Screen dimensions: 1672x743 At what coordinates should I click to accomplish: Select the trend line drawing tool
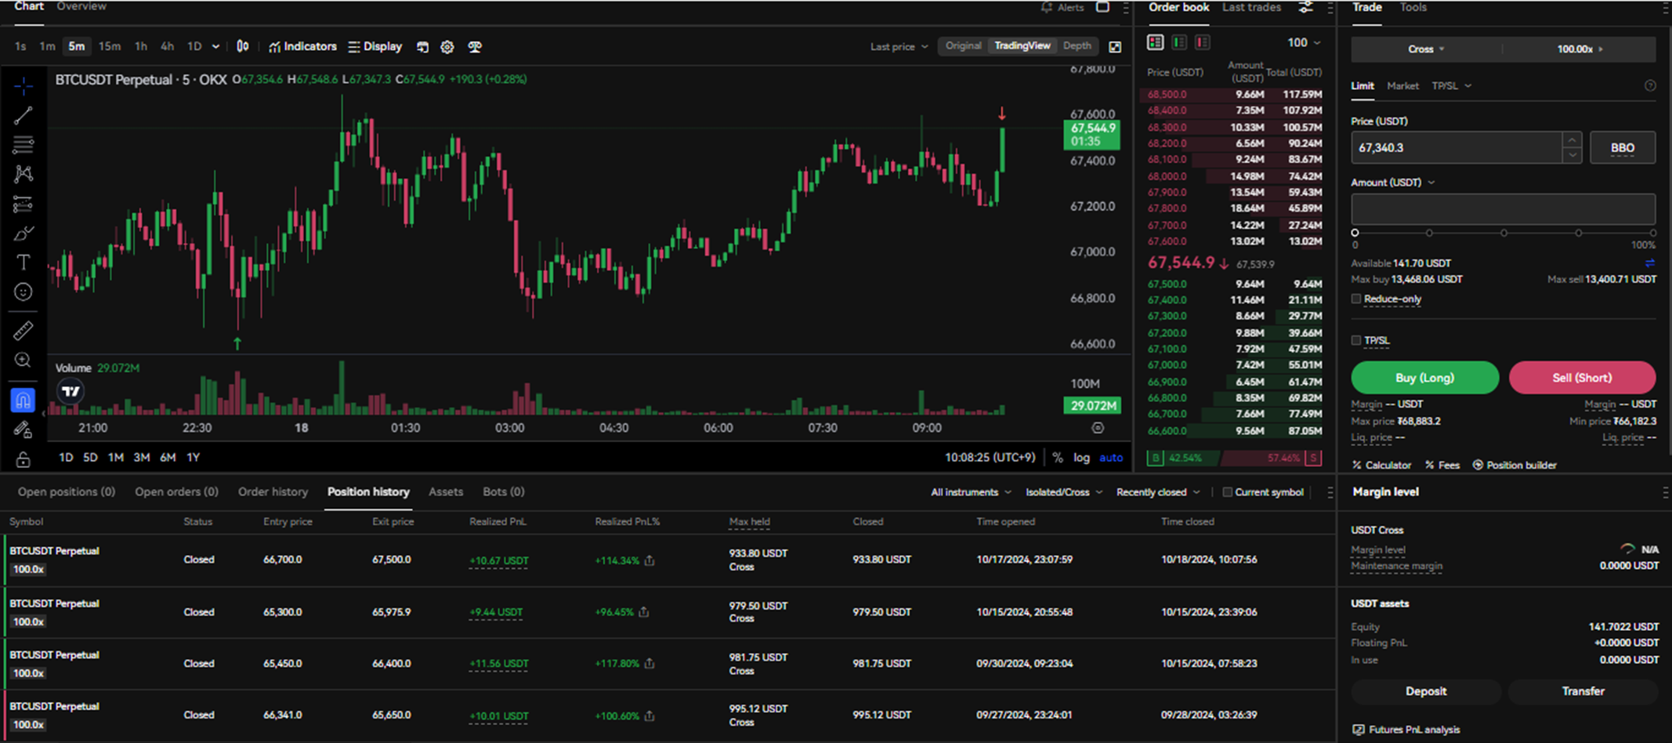point(24,116)
